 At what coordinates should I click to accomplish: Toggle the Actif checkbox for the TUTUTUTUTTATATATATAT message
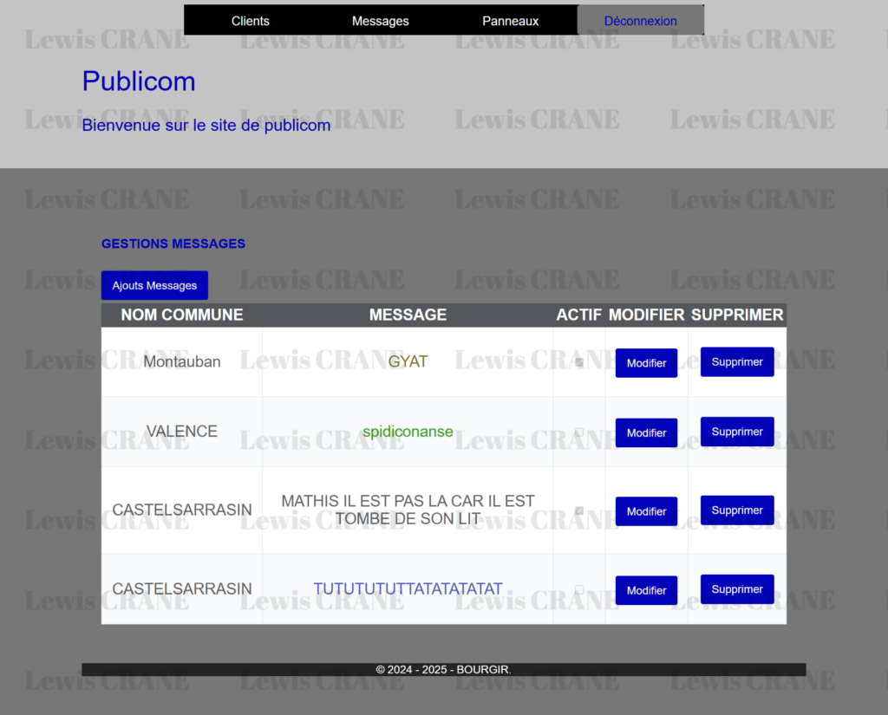(x=579, y=589)
